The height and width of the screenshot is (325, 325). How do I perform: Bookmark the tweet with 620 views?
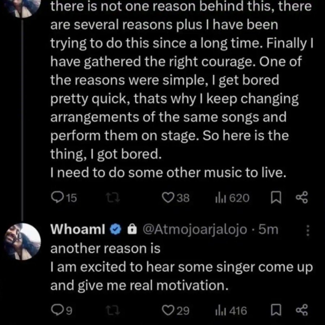[275, 198]
